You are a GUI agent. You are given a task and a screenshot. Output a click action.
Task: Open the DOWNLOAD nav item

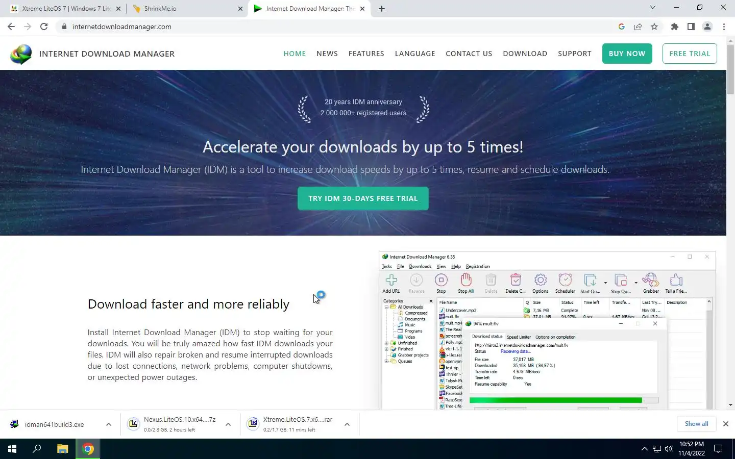[x=525, y=54]
